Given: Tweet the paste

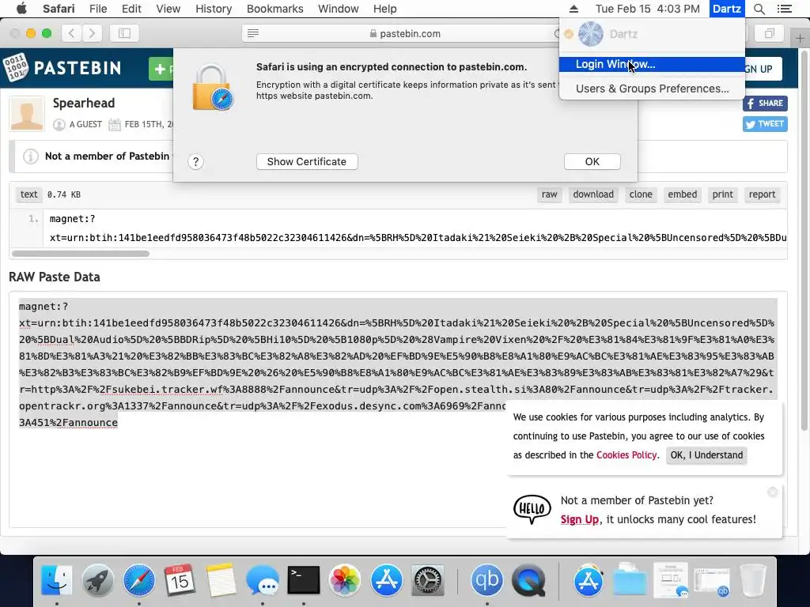Looking at the screenshot, I should pyautogui.click(x=765, y=124).
